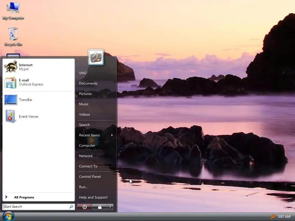Viewport: 295px width, 221px height.
Task: Click the Outlook Express label text
Action: tap(31, 84)
